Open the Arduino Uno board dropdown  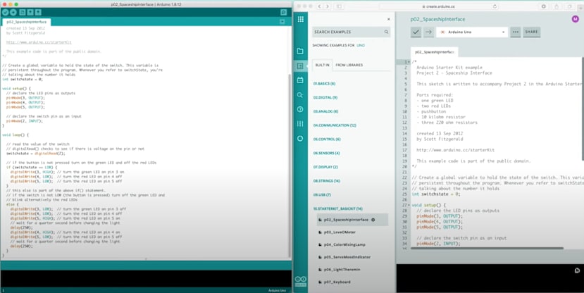(x=472, y=32)
